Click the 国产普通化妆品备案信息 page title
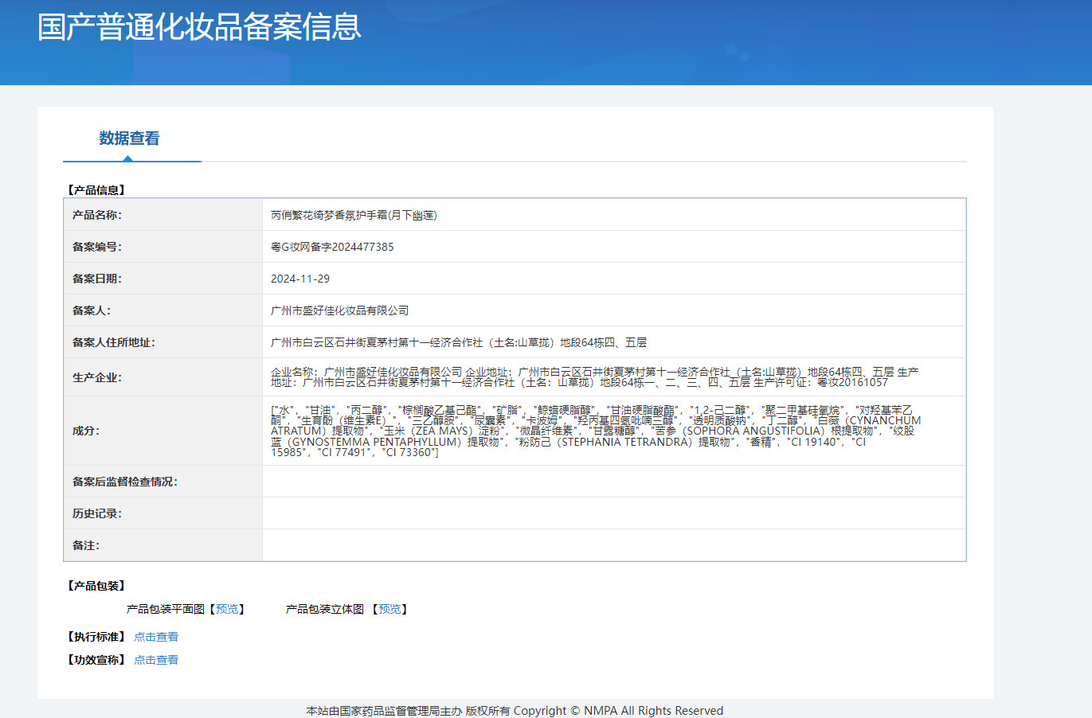Viewport: 1092px width, 718px height. coord(199,27)
